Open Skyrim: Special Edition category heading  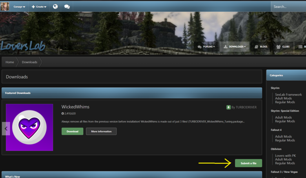285,111
